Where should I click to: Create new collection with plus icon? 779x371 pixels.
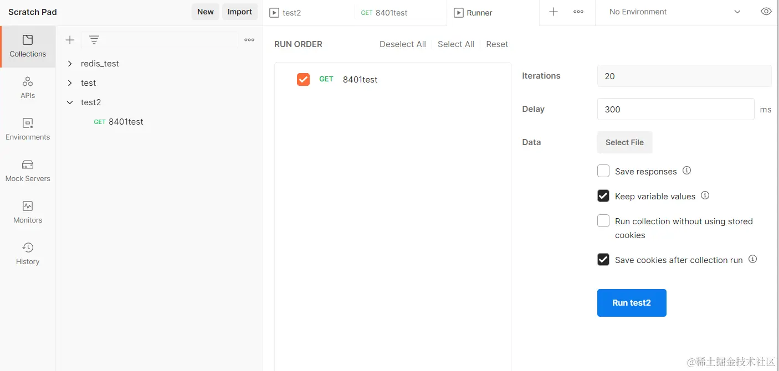click(x=70, y=40)
